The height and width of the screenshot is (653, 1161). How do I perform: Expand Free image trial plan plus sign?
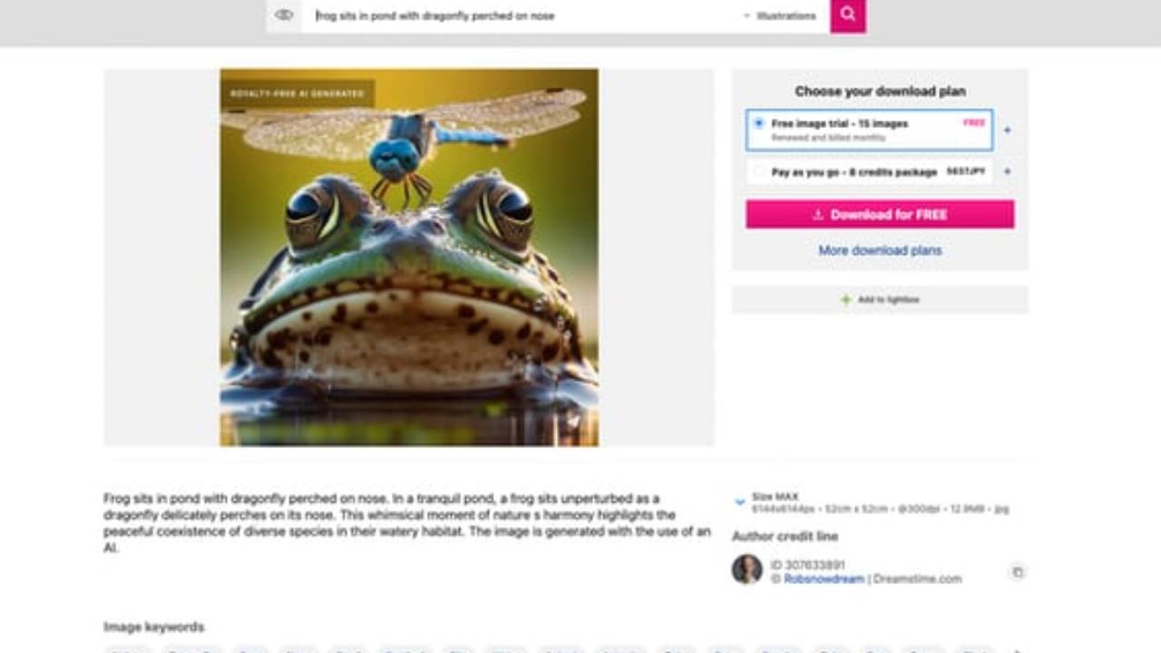(1007, 130)
